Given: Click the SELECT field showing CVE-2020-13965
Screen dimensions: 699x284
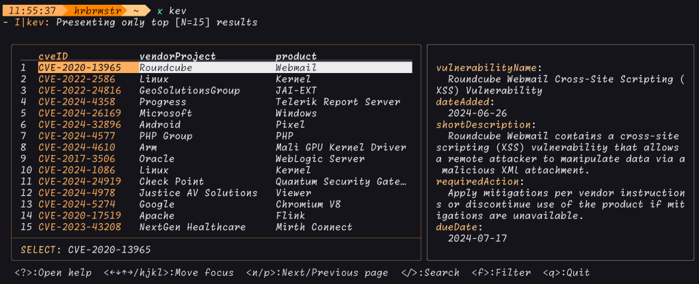Looking at the screenshot, I should click(x=85, y=249).
